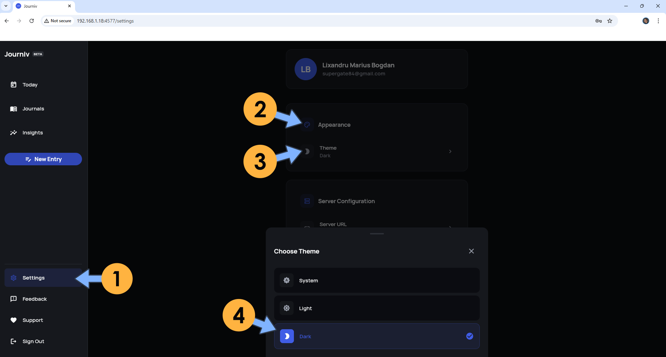Open Chrome's three-dot menu
The image size is (666, 357).
click(x=658, y=21)
